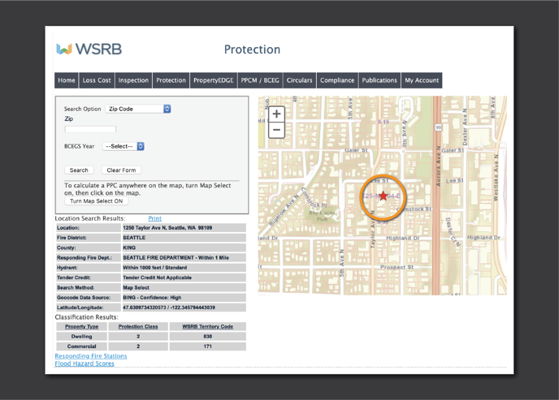Expand the BCEGS Year select dropdown
Screen dimensions: 559x400
click(x=123, y=147)
